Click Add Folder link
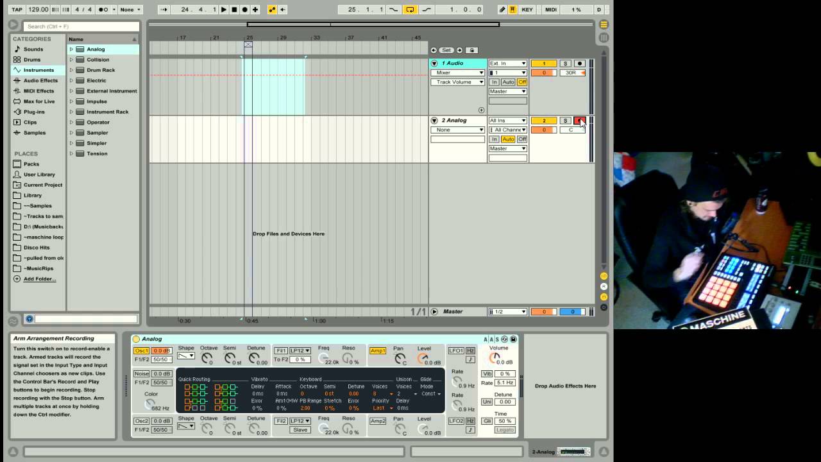This screenshot has width=821, height=462. [39, 279]
